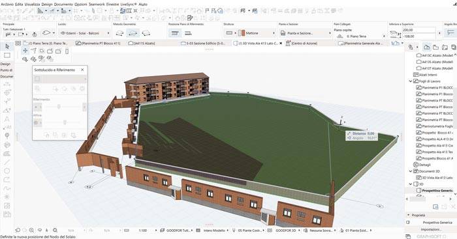
Task: Toggle the eye icon for Esterni layer
Action: 63,33
